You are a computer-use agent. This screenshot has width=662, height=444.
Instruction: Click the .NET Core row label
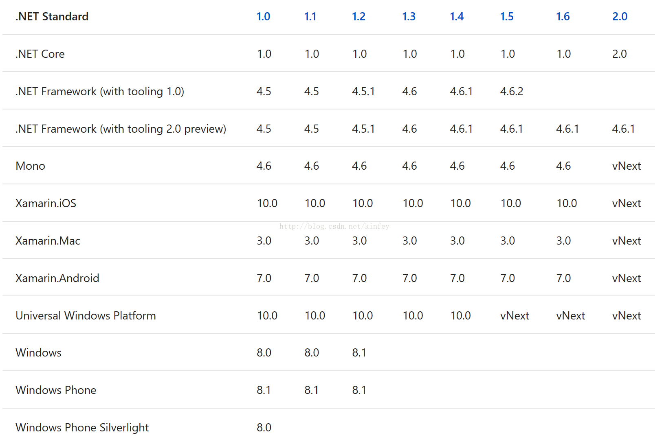pos(40,54)
